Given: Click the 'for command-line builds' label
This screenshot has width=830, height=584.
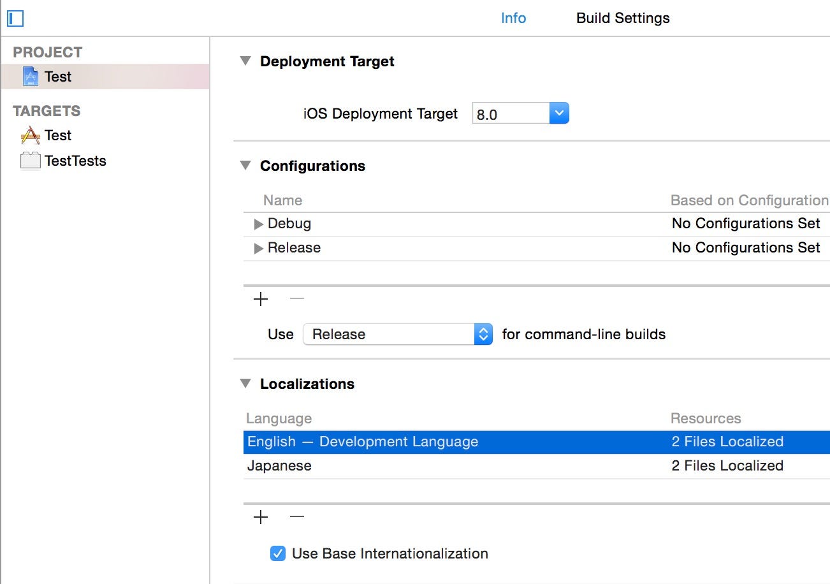Looking at the screenshot, I should coord(584,334).
